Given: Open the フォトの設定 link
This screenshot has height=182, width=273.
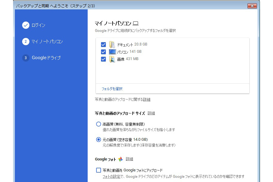Looking at the screenshot, I should pyautogui.click(x=110, y=177).
